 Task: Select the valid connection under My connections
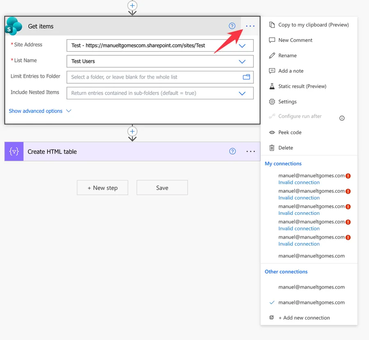click(x=311, y=256)
